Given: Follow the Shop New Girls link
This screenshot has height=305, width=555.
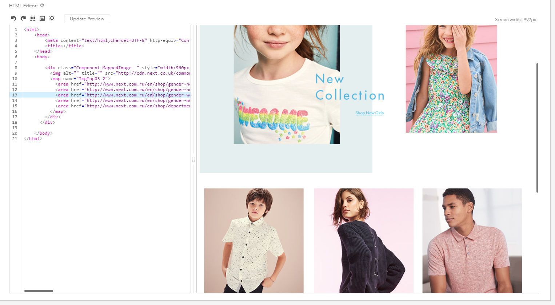Looking at the screenshot, I should click(370, 113).
